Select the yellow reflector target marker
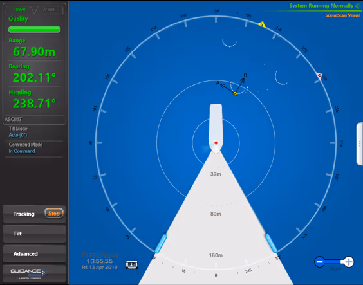This screenshot has width=363, height=285. 235,94
